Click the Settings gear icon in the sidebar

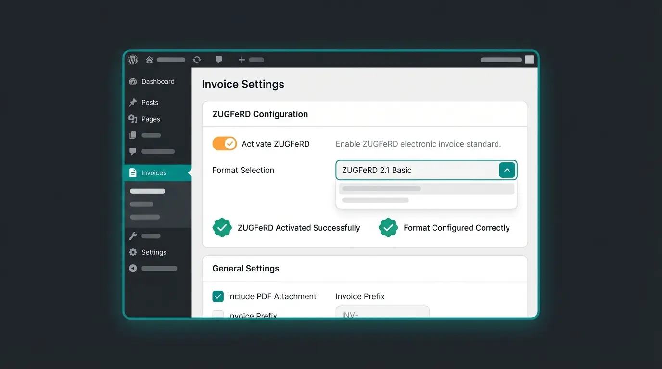[x=132, y=252]
